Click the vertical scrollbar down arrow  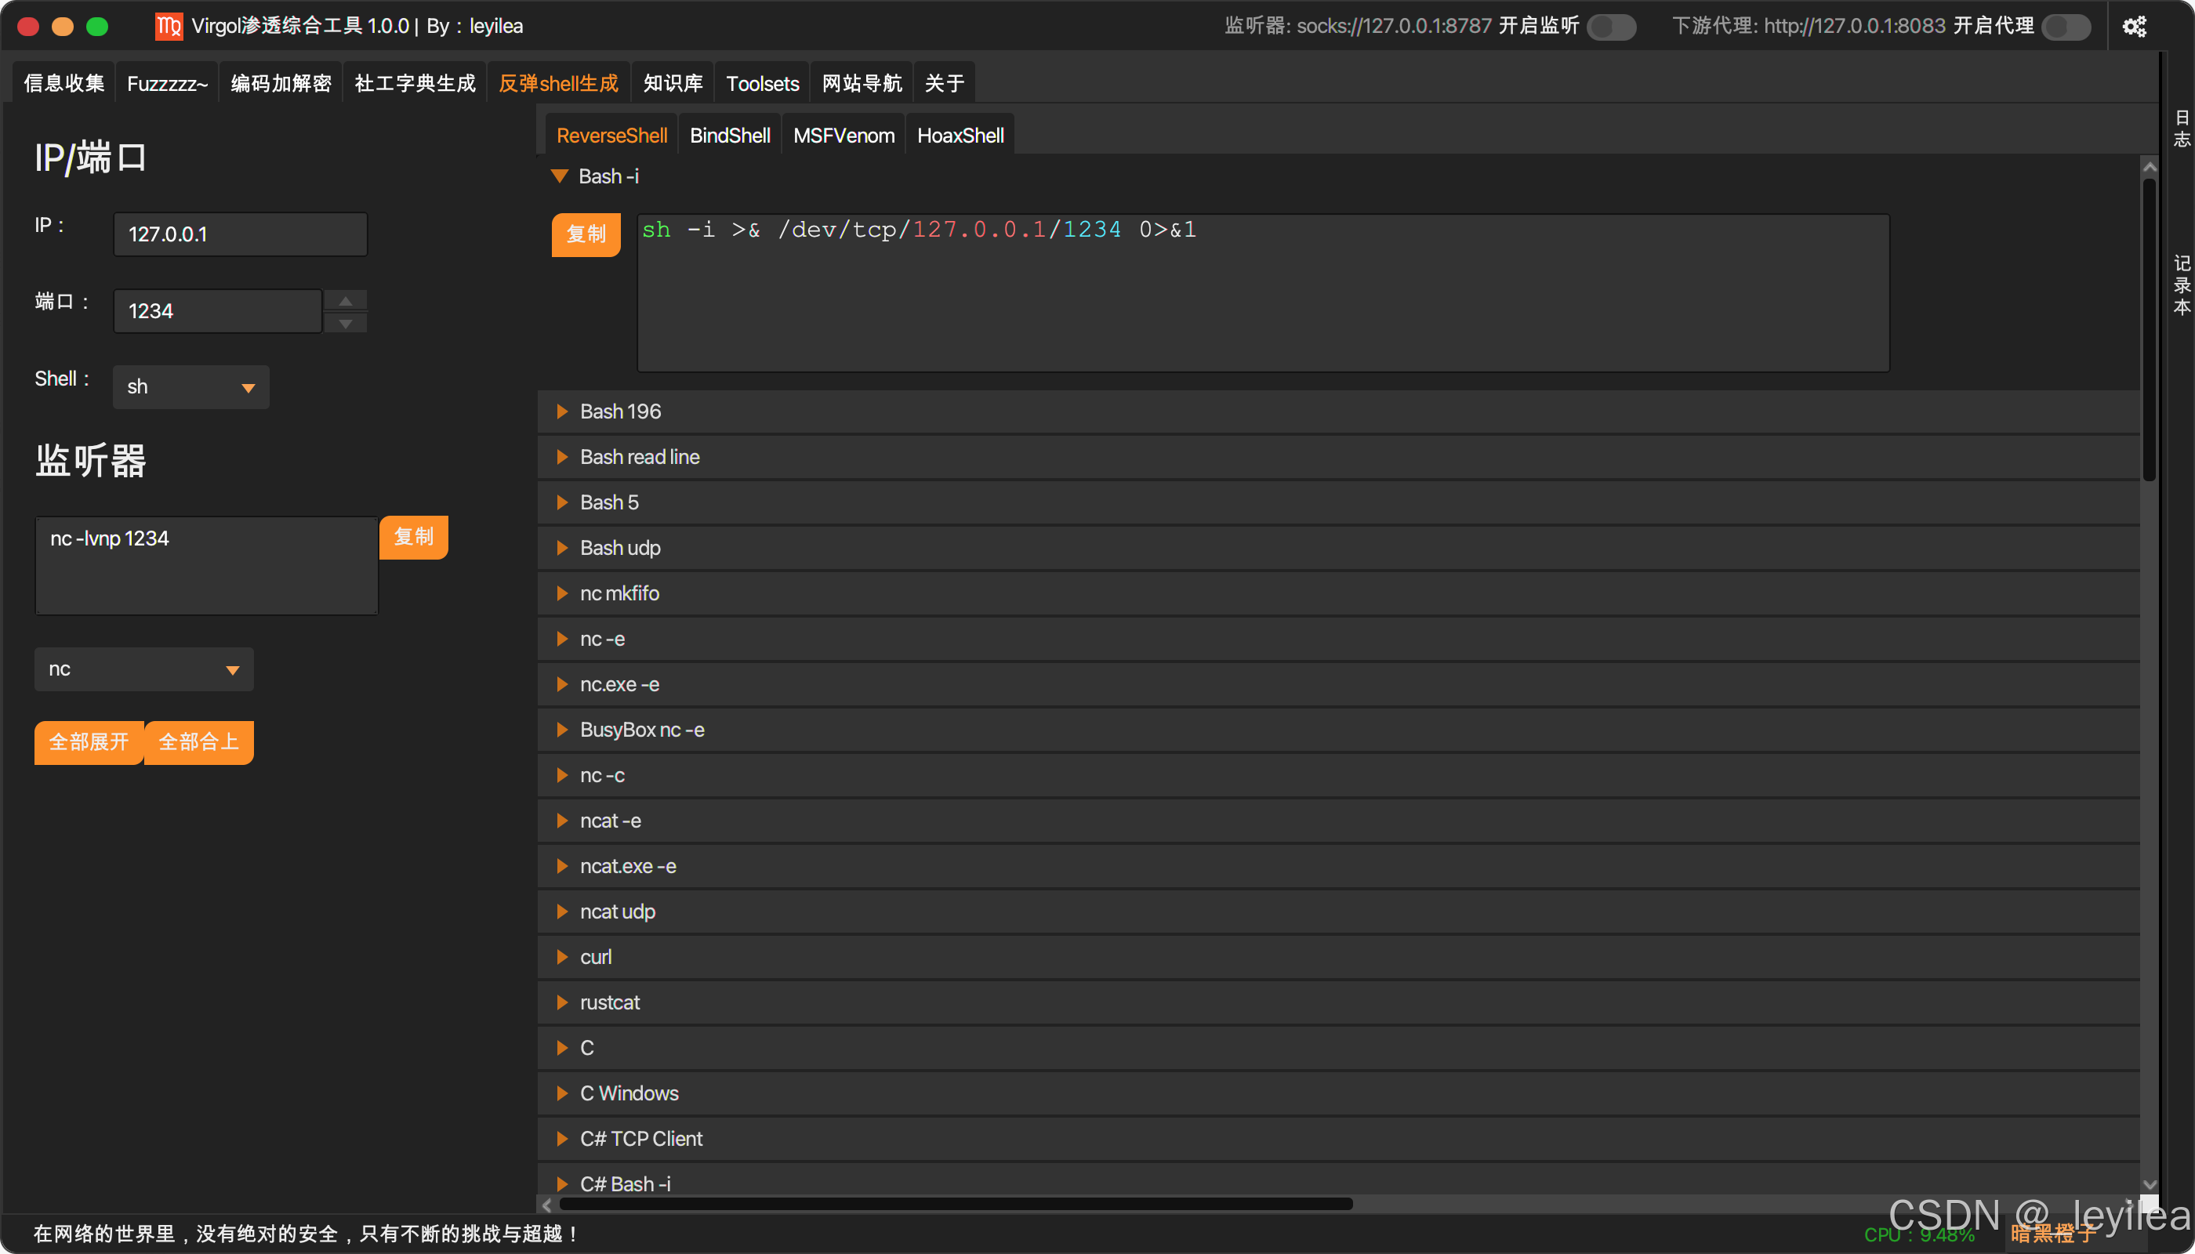coord(2149,1184)
